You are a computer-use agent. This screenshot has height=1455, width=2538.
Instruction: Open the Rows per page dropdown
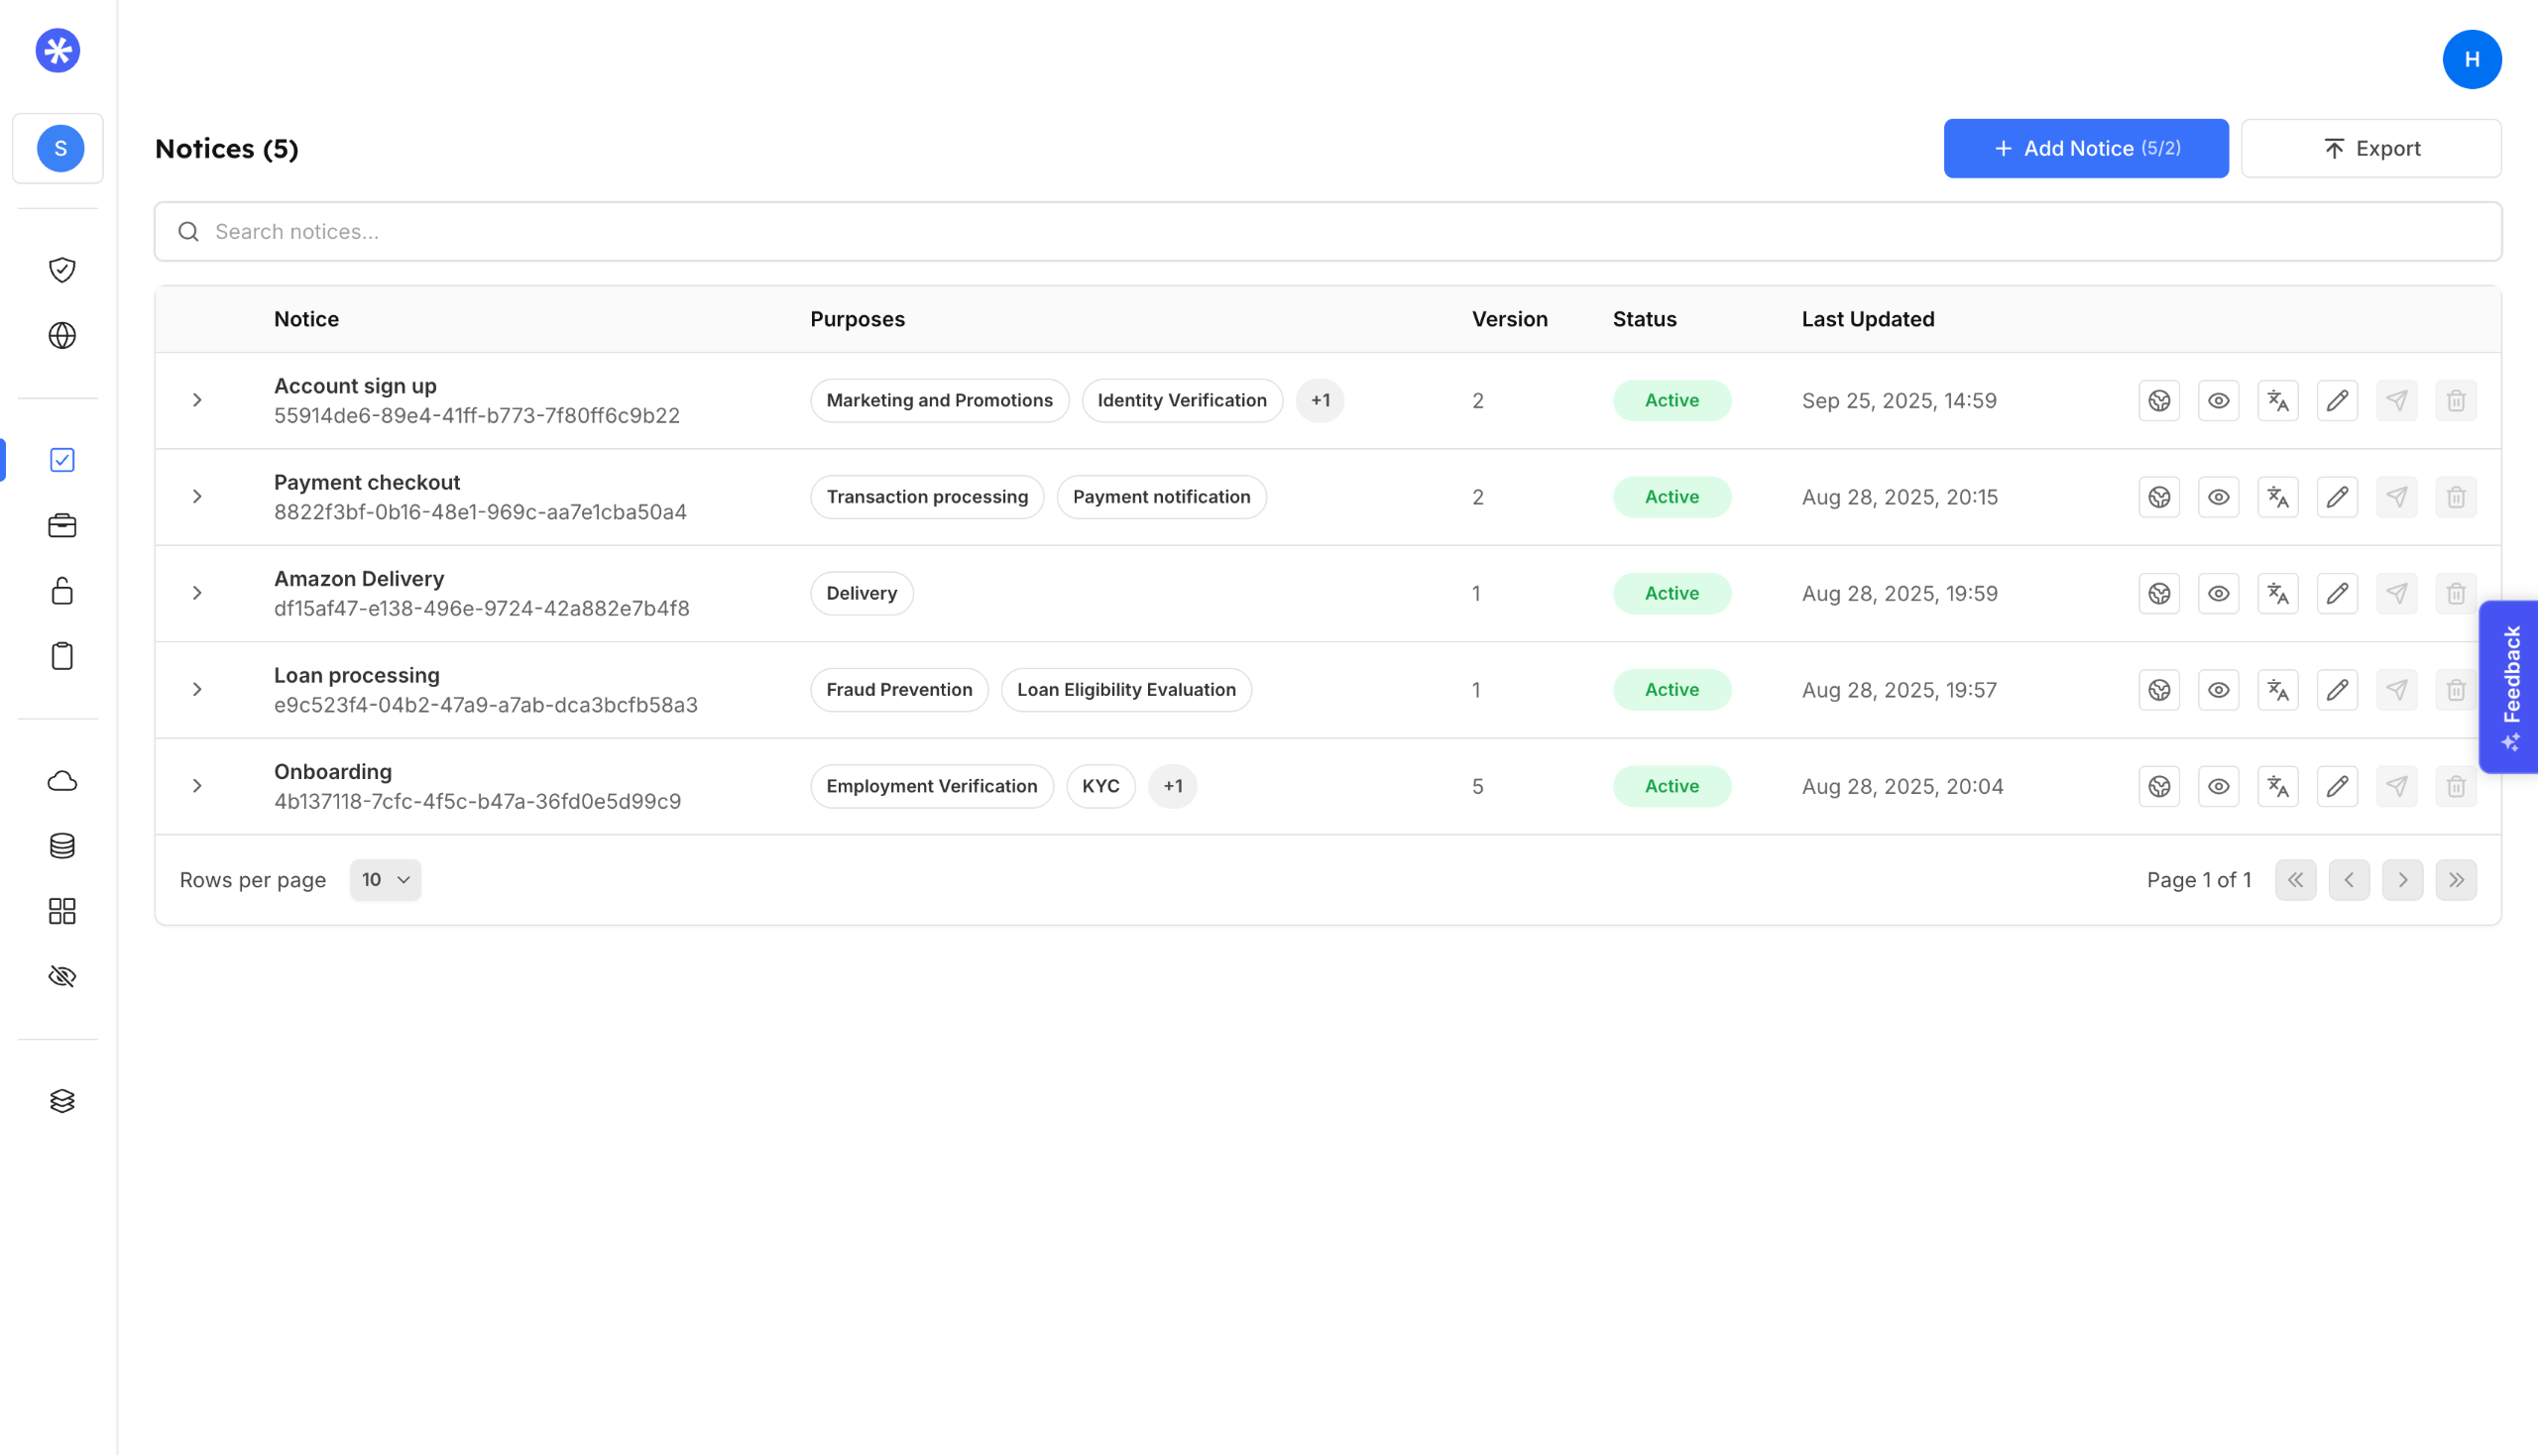point(385,879)
